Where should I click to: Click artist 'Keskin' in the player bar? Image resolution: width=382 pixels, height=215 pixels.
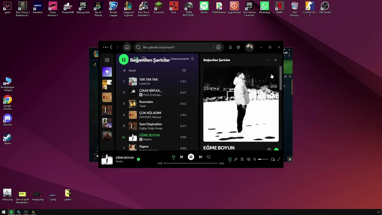click(119, 162)
